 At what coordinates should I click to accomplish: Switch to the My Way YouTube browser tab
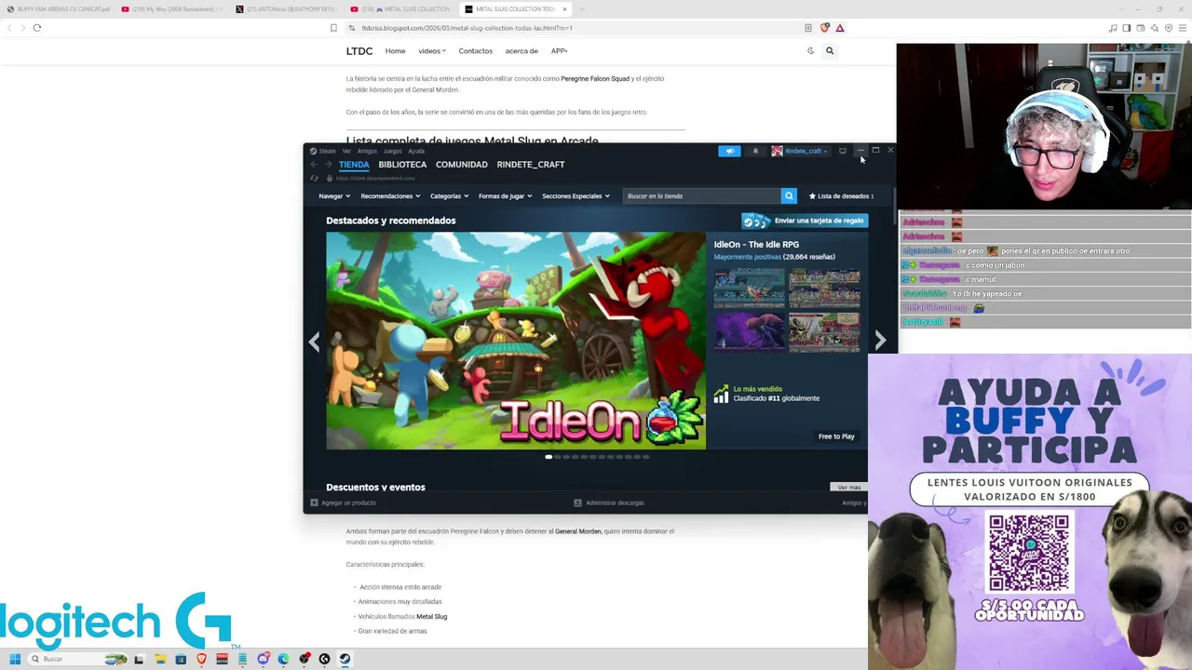(172, 9)
